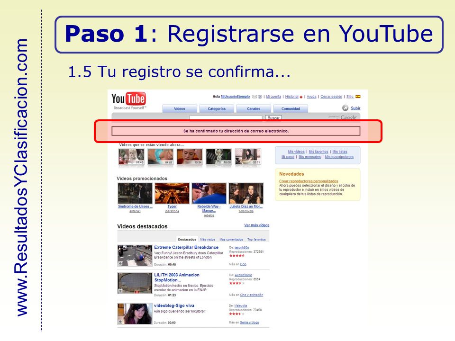
Task: Click the MiUsuarioEjemplo username link
Action: (235, 97)
